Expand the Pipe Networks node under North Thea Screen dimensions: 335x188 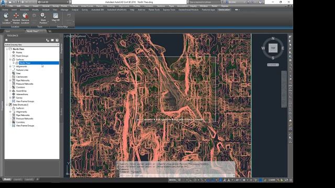point(10,80)
